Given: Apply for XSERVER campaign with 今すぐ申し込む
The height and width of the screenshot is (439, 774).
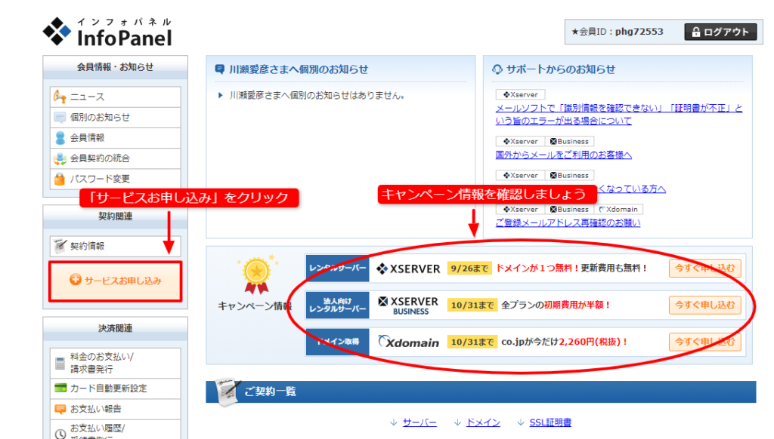Looking at the screenshot, I should [704, 269].
